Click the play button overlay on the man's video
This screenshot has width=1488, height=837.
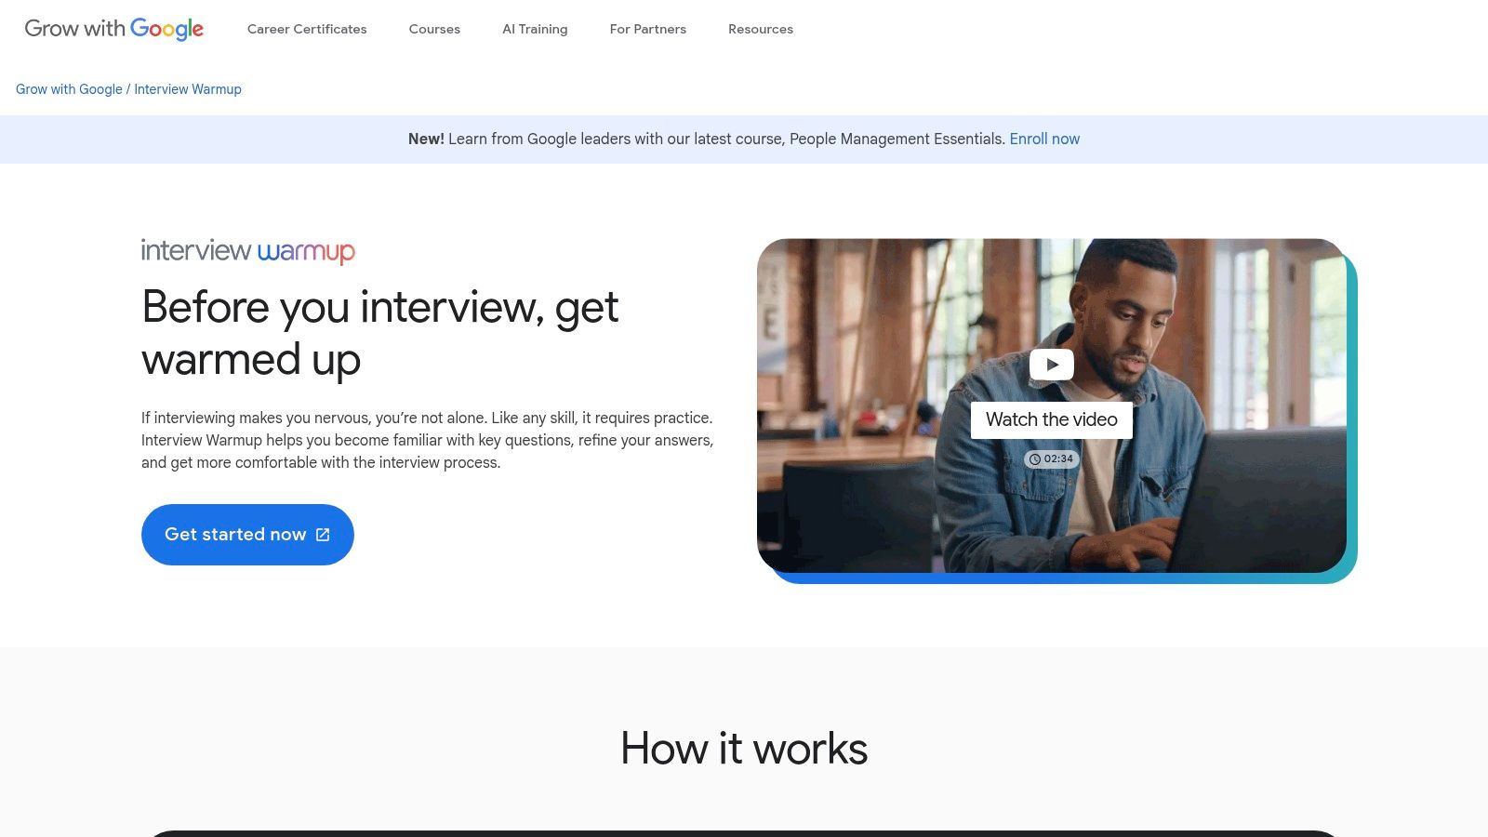pyautogui.click(x=1051, y=365)
